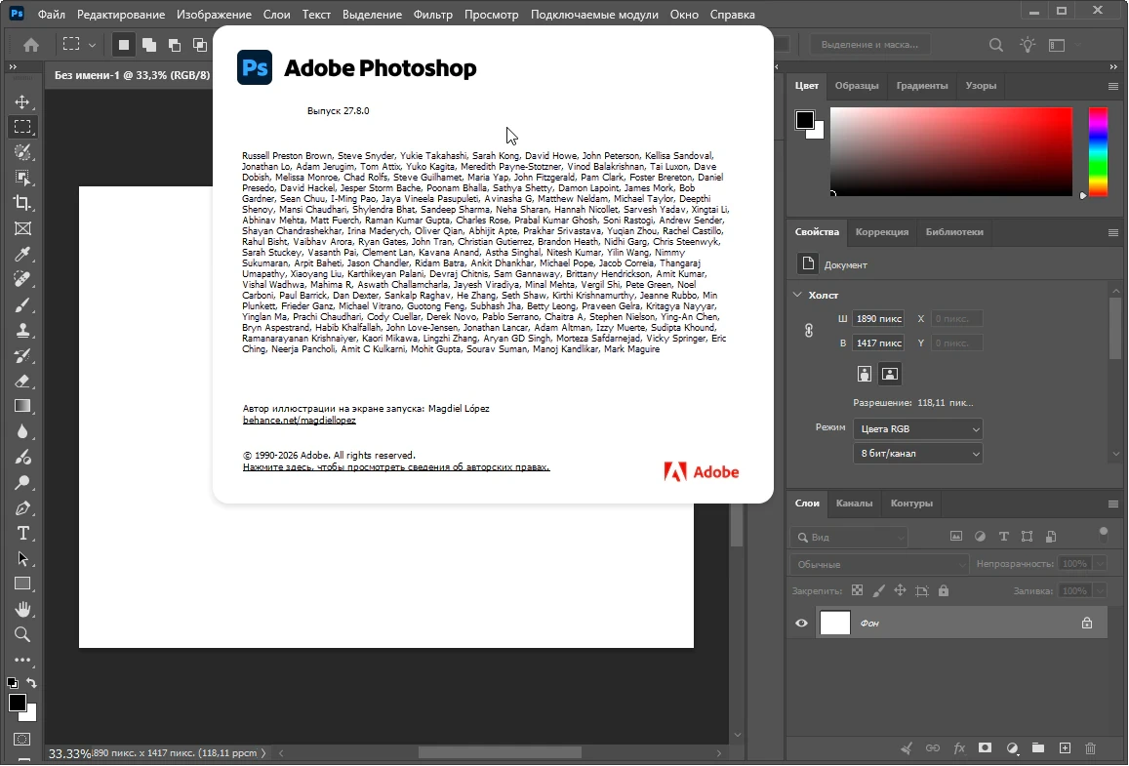Select the Path Selection tool
Screen dimensions: 1129x766
point(22,559)
